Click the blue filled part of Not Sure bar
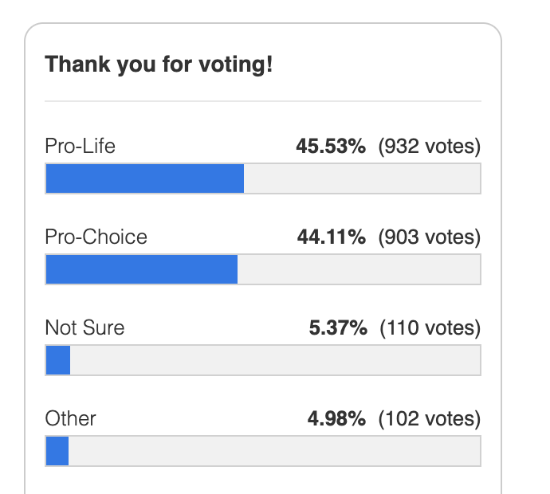Viewport: 550px width, 494px height. pos(58,360)
